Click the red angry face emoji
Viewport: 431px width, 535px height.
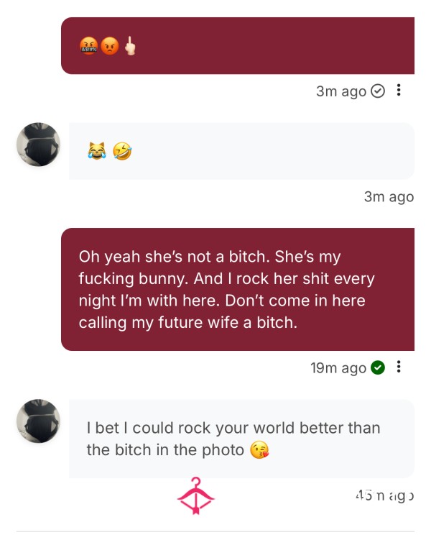click(110, 46)
